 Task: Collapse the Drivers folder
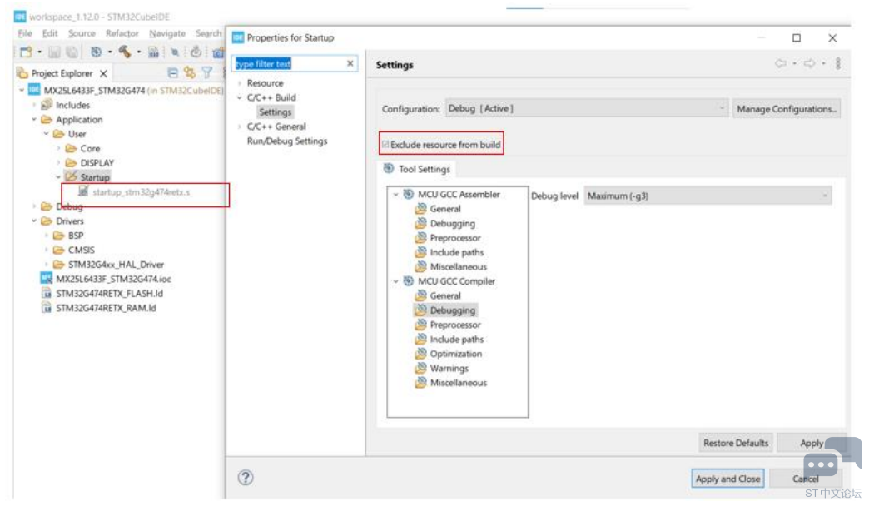click(x=34, y=221)
